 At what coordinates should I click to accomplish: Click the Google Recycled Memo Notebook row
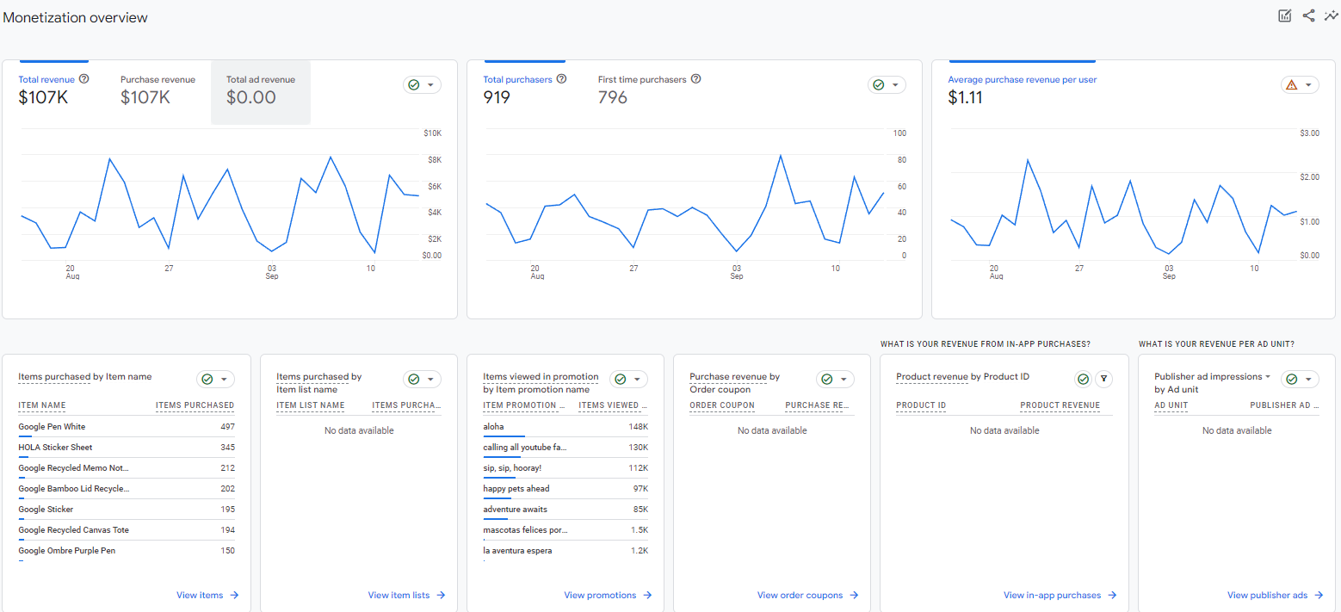pyautogui.click(x=127, y=468)
